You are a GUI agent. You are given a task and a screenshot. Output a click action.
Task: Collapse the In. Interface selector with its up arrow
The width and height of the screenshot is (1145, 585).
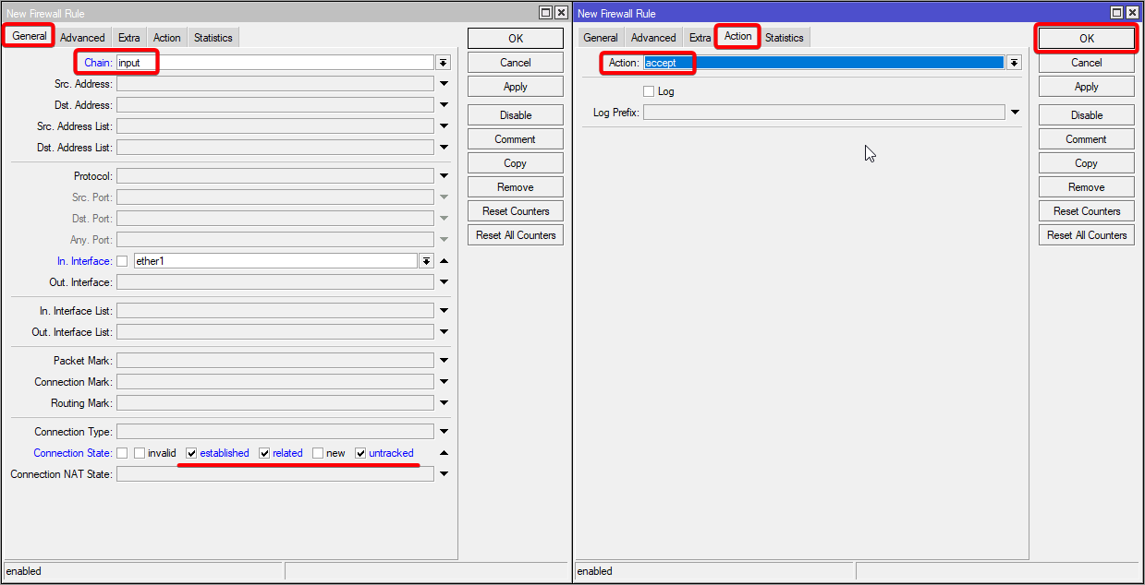(x=442, y=261)
